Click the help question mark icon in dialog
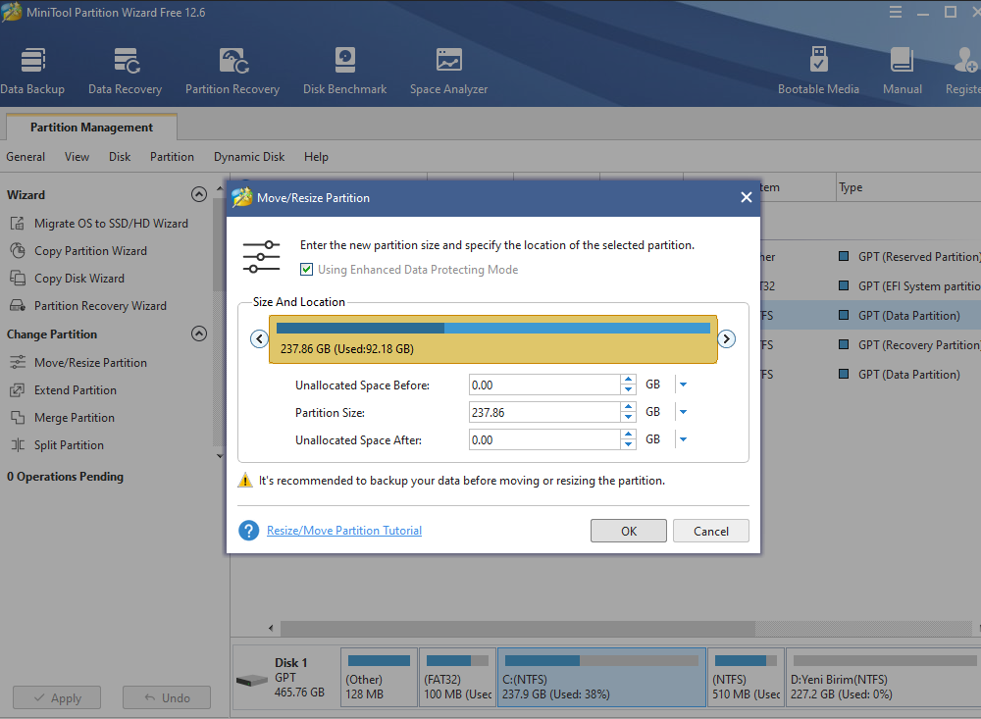 248,531
